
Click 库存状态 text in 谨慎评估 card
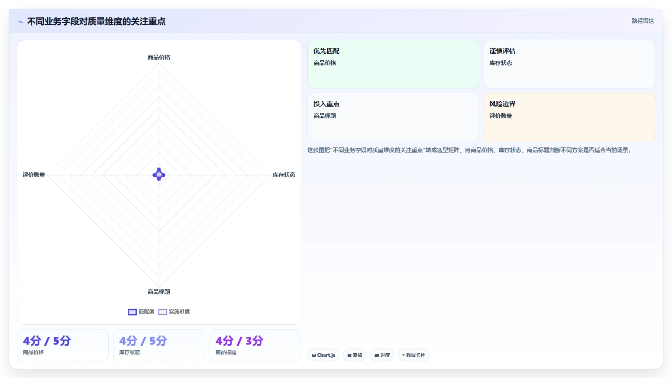(x=501, y=63)
